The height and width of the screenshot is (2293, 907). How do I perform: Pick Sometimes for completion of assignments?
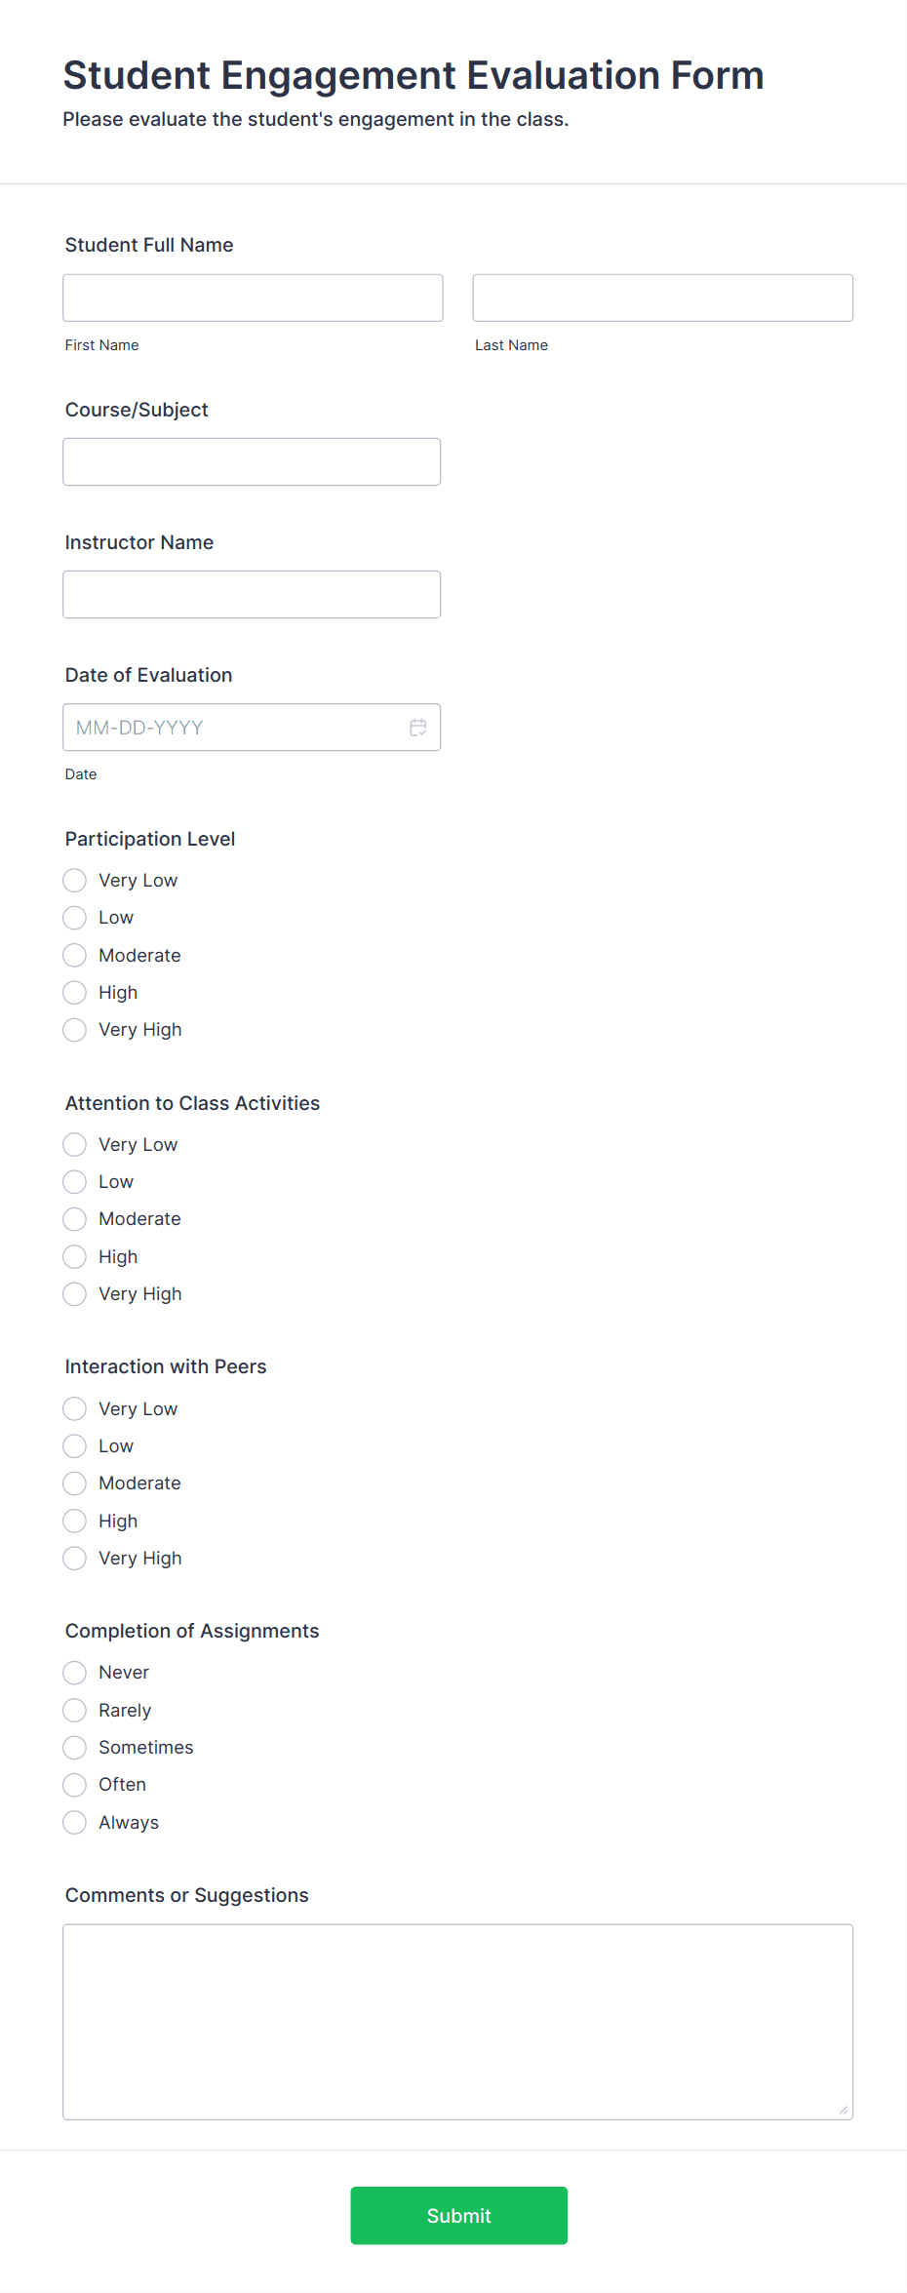click(x=74, y=1747)
